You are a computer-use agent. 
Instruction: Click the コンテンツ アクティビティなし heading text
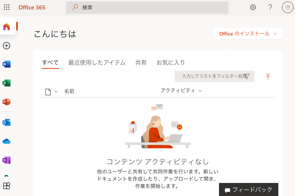coord(158,162)
